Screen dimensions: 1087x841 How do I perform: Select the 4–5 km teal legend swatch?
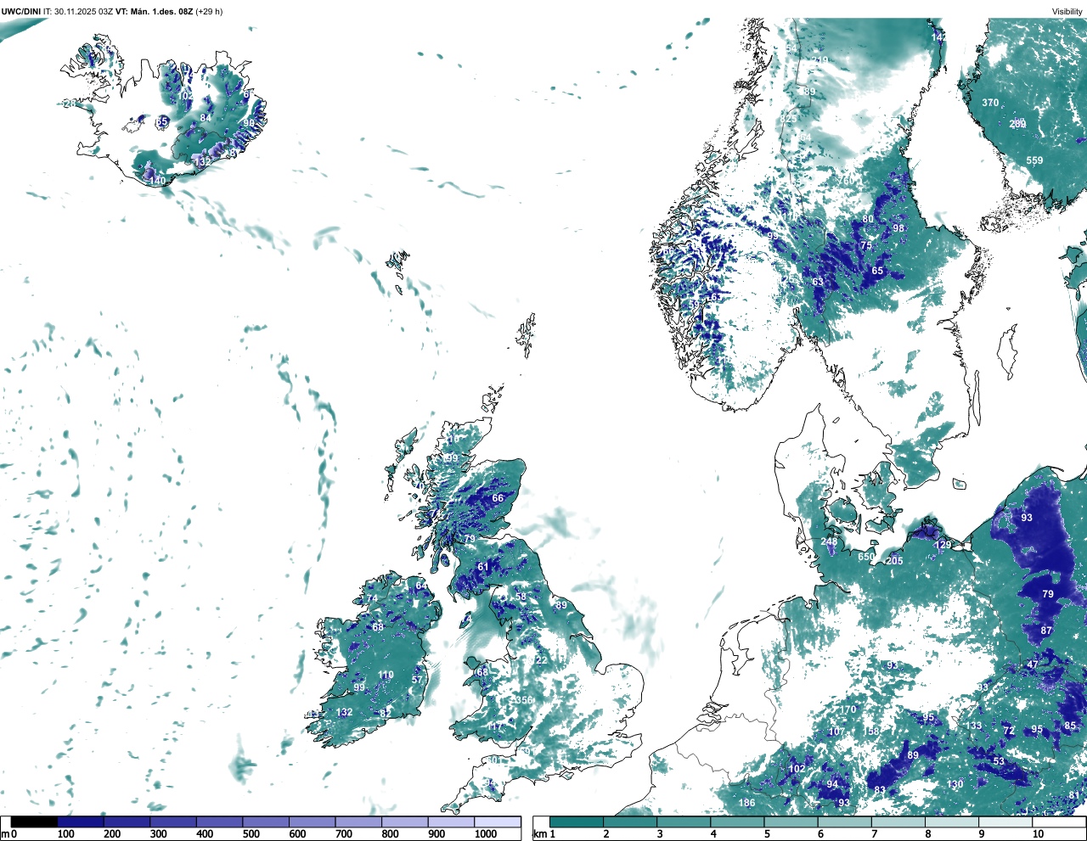[x=738, y=822]
